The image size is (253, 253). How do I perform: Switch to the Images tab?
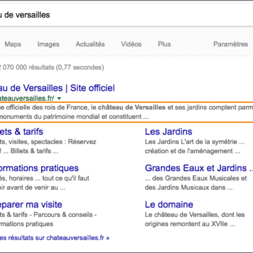pyautogui.click(x=48, y=44)
